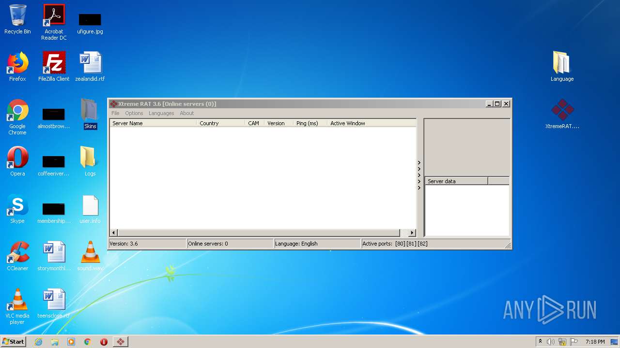
Task: Click the Version column header
Action: [x=279, y=123]
